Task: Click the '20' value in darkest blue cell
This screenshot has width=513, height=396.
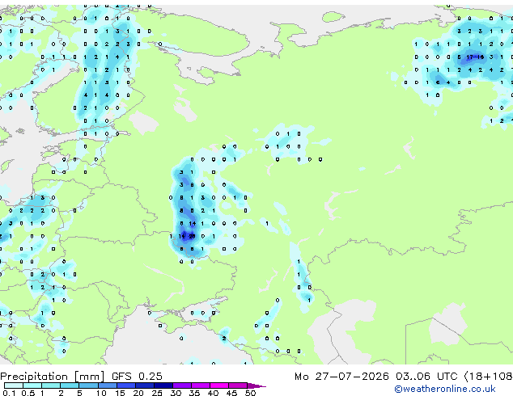Action: (x=192, y=236)
